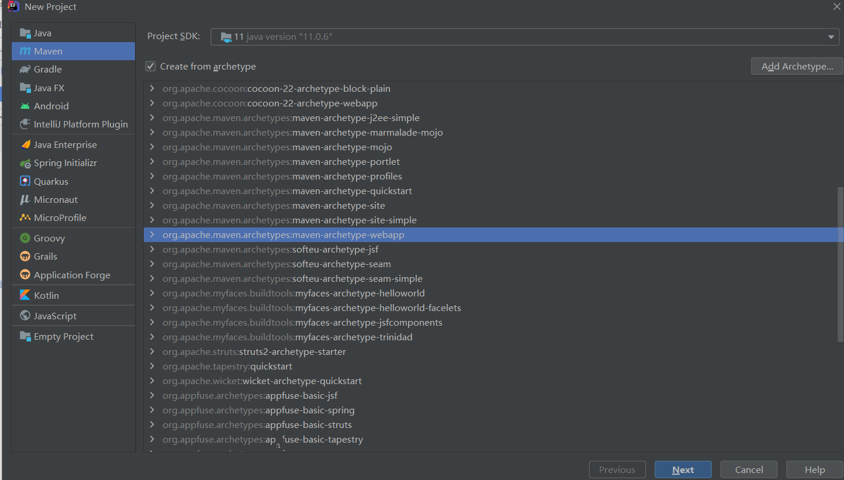Select maven-archetype-profiles archetype
844x480 pixels.
(x=490, y=177)
